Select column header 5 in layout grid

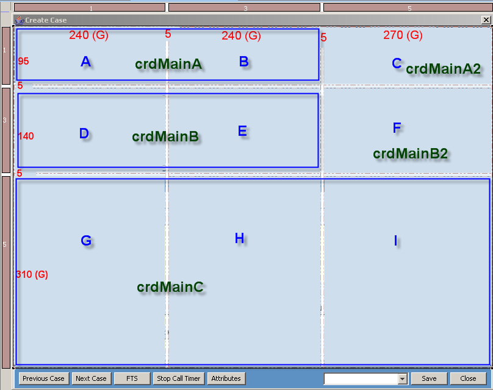pos(408,8)
